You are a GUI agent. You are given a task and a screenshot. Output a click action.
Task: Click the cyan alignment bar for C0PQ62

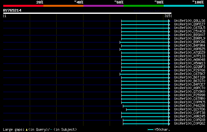[146, 124]
